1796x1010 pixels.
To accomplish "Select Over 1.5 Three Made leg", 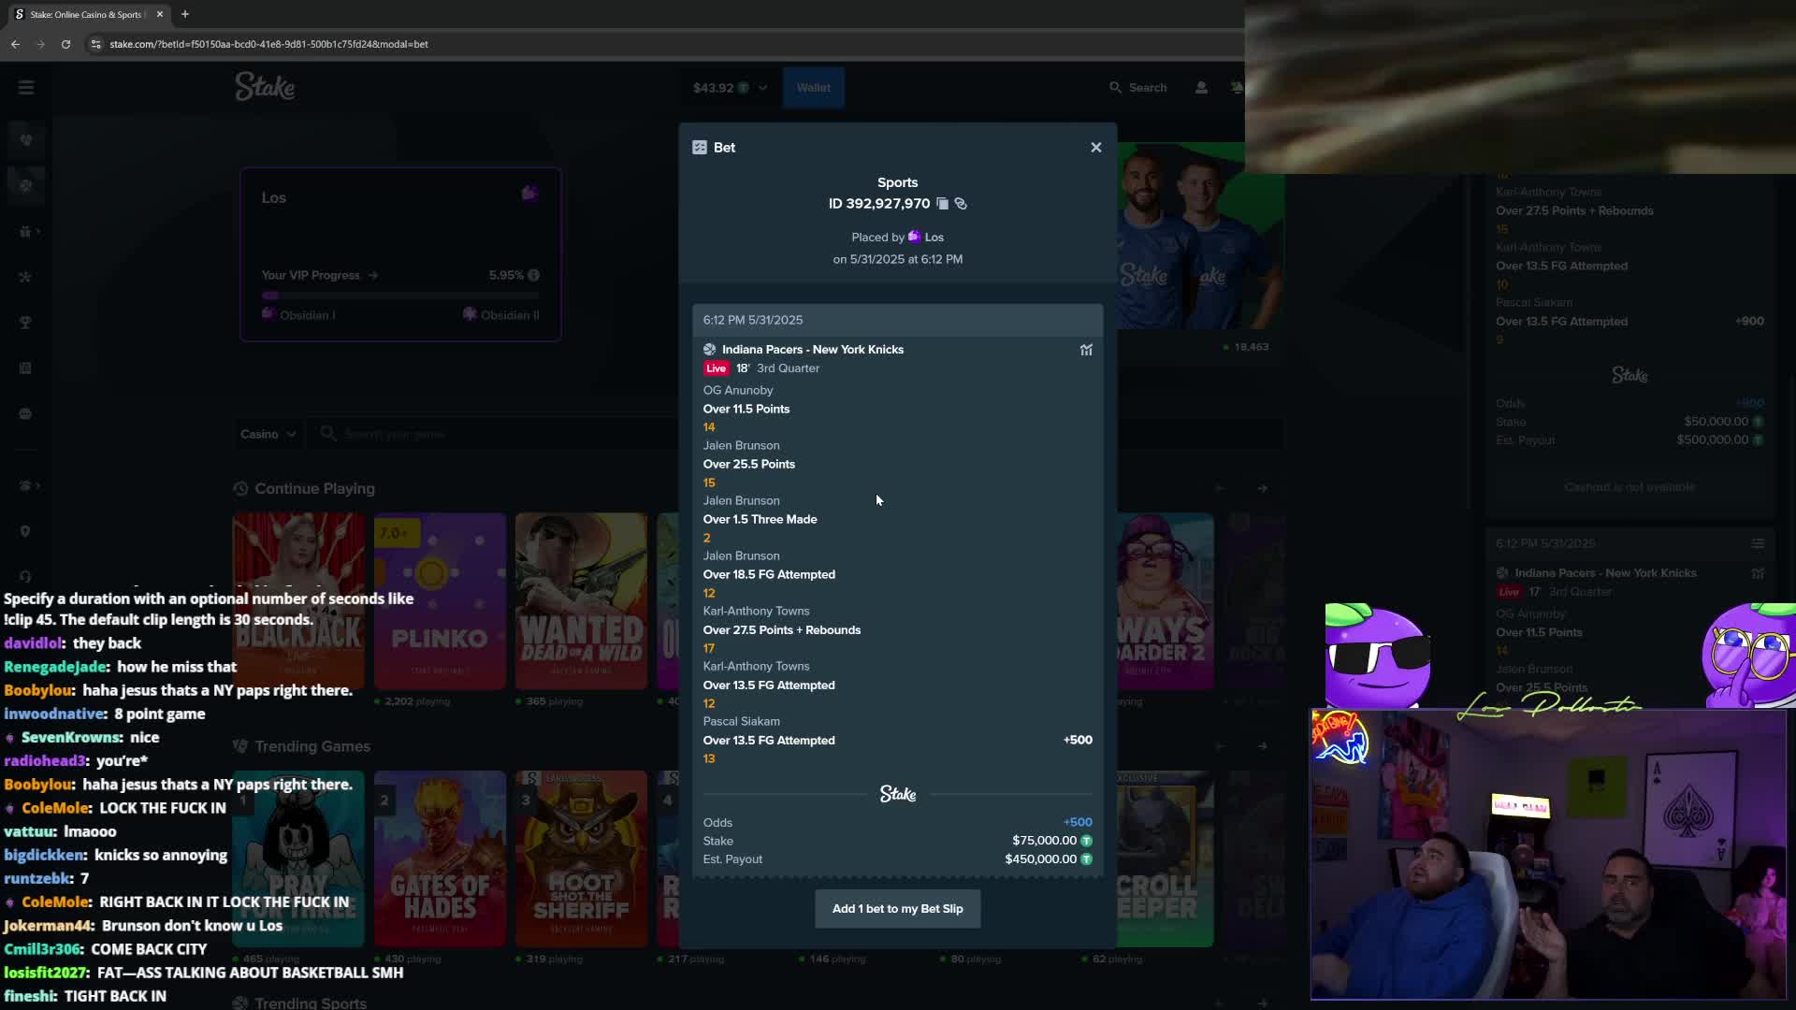I will pos(760,519).
